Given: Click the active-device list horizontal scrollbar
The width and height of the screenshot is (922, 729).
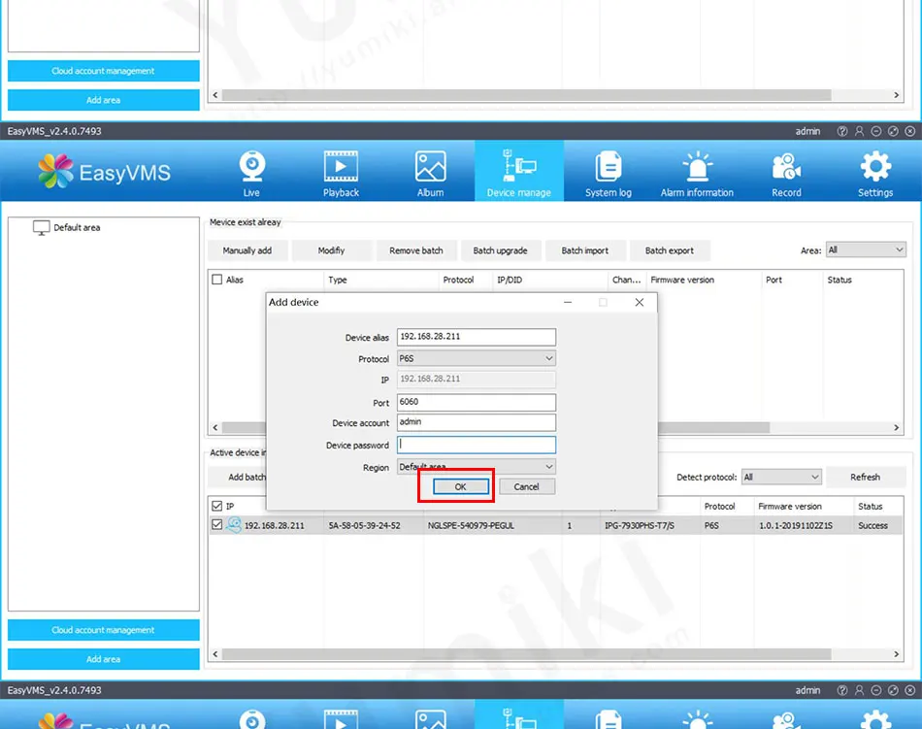Looking at the screenshot, I should (526, 653).
